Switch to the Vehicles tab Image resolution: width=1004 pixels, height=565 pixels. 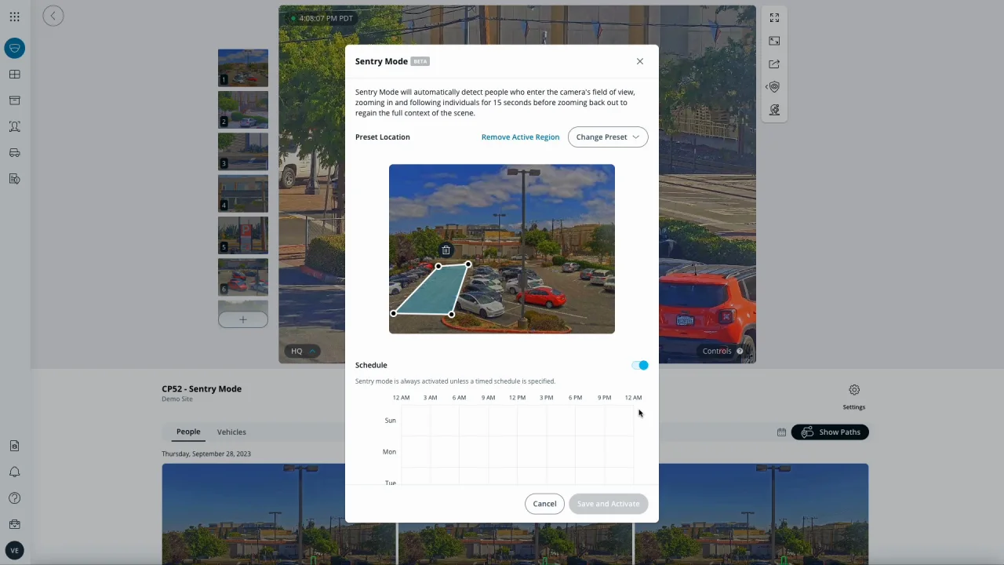click(x=231, y=432)
